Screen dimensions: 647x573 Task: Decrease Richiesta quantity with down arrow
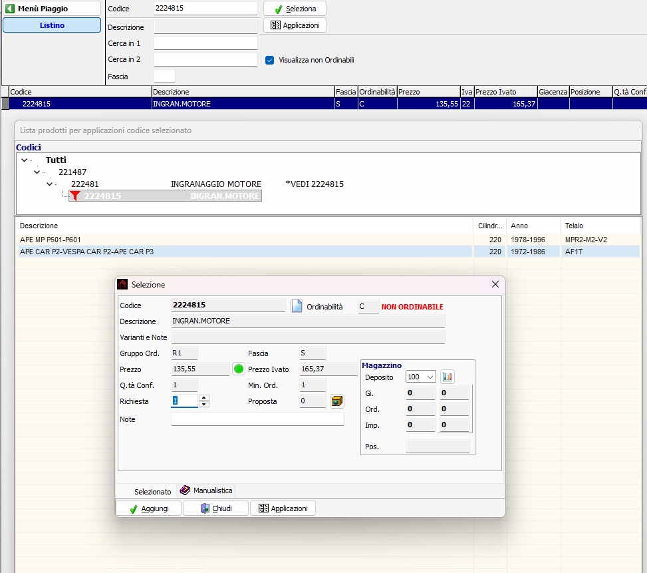pos(204,404)
